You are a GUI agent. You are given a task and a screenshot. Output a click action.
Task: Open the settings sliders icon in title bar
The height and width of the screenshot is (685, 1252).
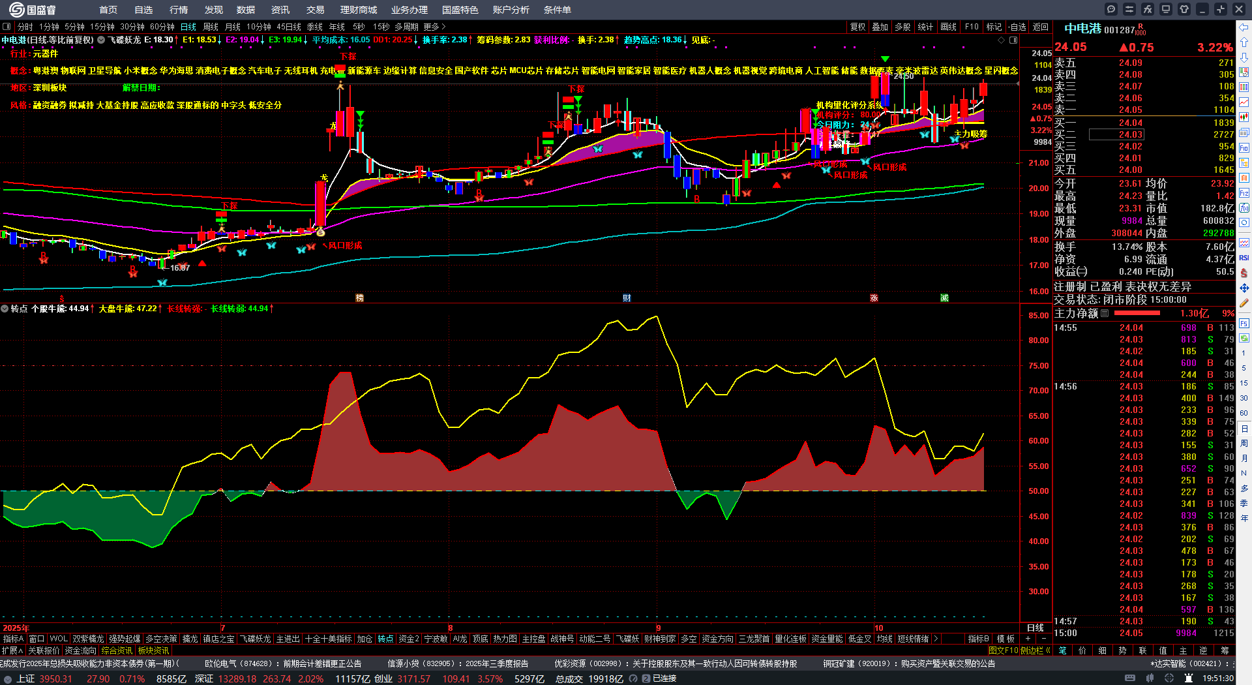1129,9
